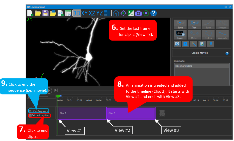Open the movie filmstrip panel icon
234x141 pixels.
[x=186, y=44]
